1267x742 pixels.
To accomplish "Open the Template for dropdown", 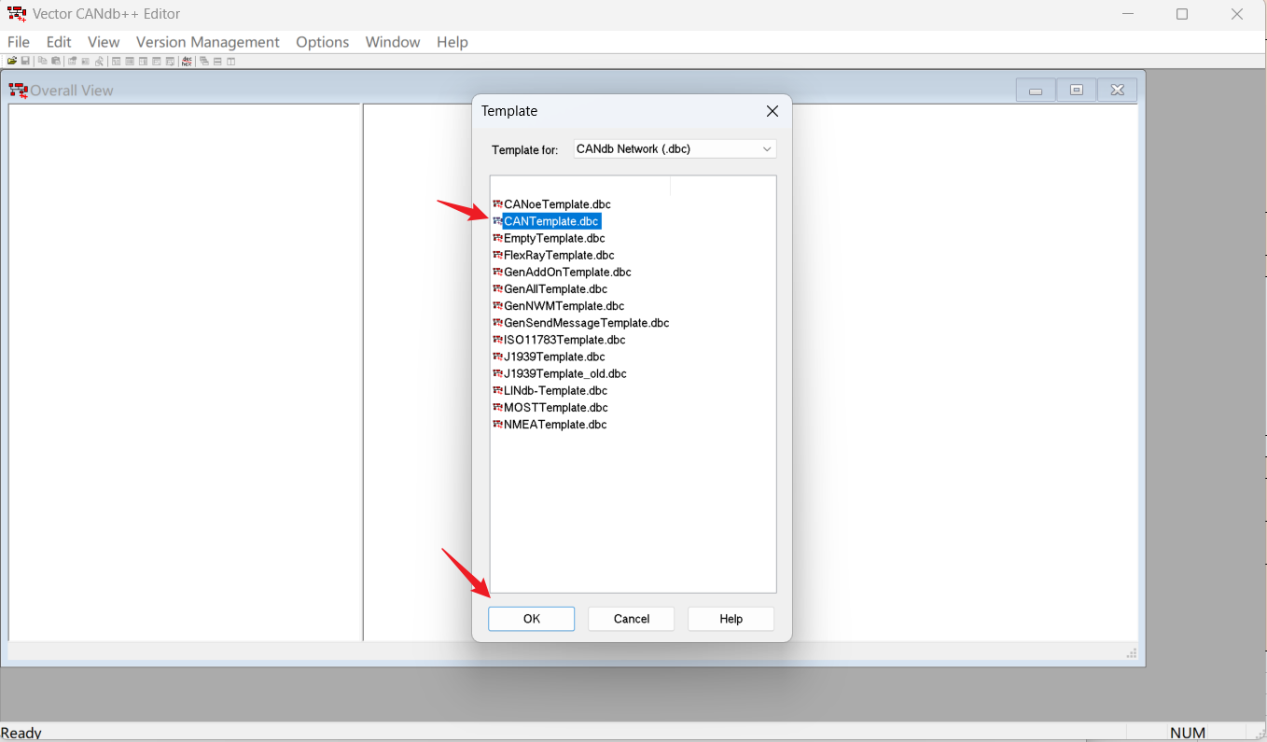I will pos(675,149).
